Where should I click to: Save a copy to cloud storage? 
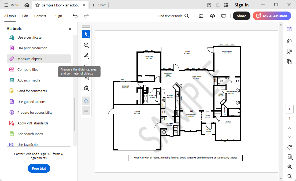212,16
